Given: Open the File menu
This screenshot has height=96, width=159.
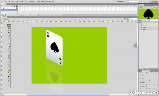Looking at the screenshot, I should [x=6, y=2].
